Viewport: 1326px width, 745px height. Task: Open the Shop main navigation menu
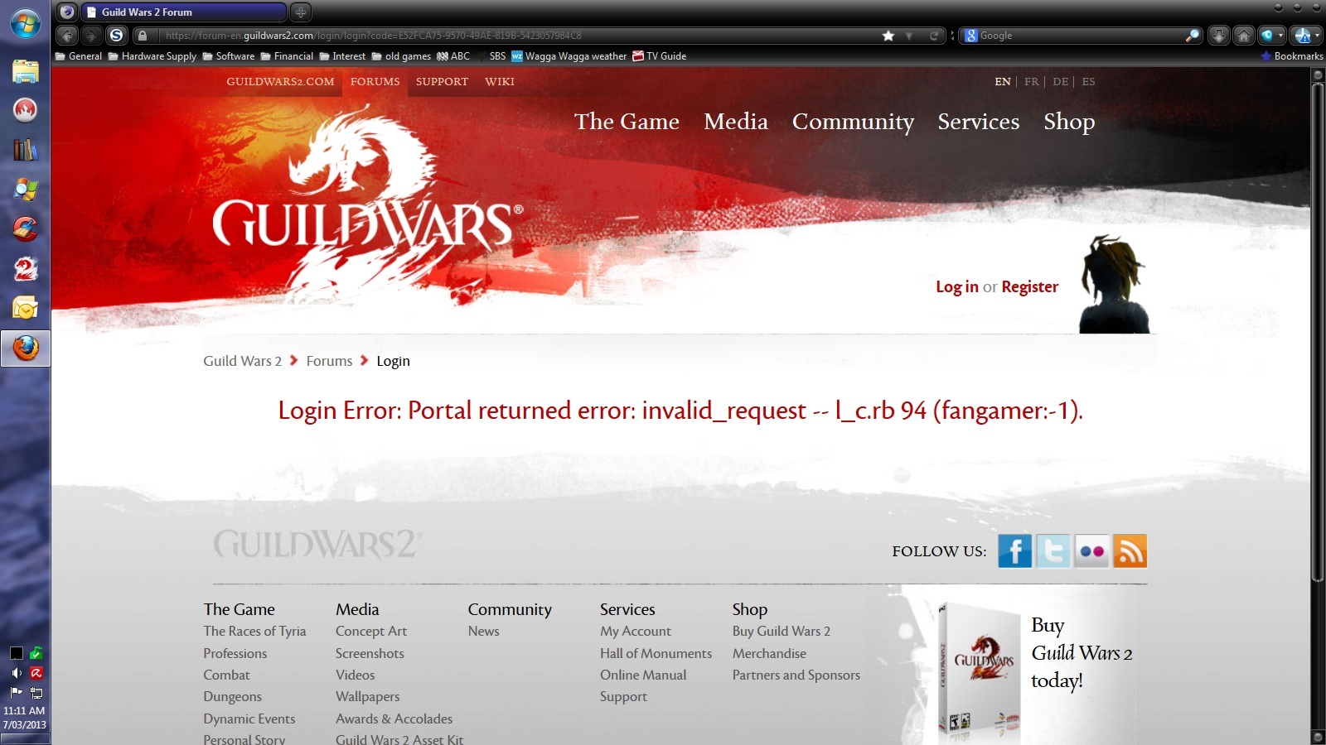[x=1069, y=122]
